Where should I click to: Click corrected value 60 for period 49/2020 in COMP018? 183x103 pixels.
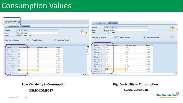pyautogui.click(x=135, y=60)
